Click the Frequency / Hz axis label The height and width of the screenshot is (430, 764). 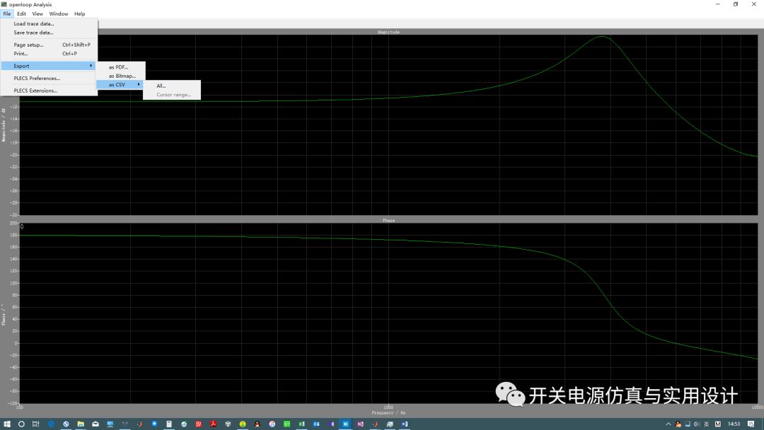pyautogui.click(x=388, y=413)
